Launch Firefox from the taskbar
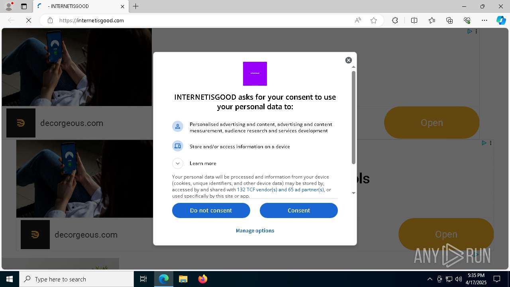Screen dimensions: 510x287 pyautogui.click(x=202, y=279)
